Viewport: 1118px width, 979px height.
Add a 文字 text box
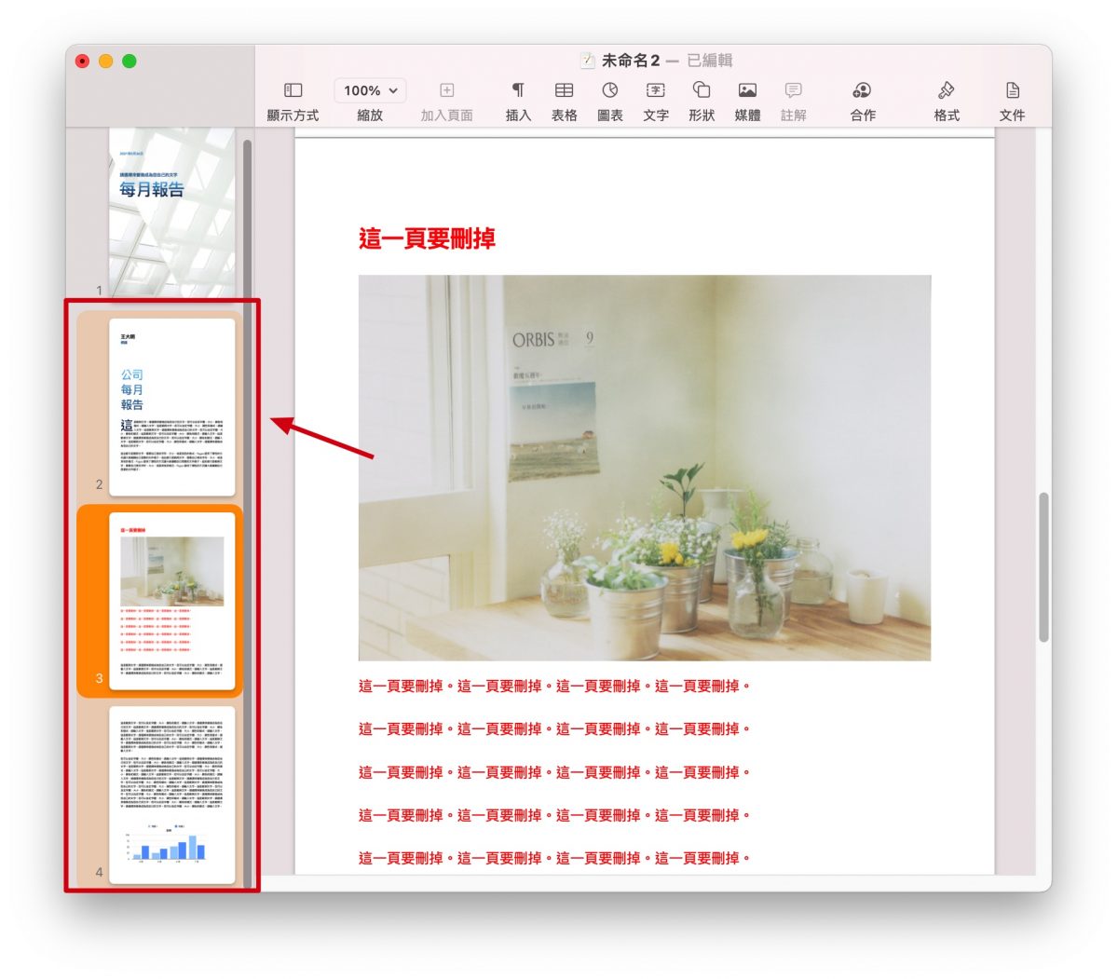[x=656, y=101]
